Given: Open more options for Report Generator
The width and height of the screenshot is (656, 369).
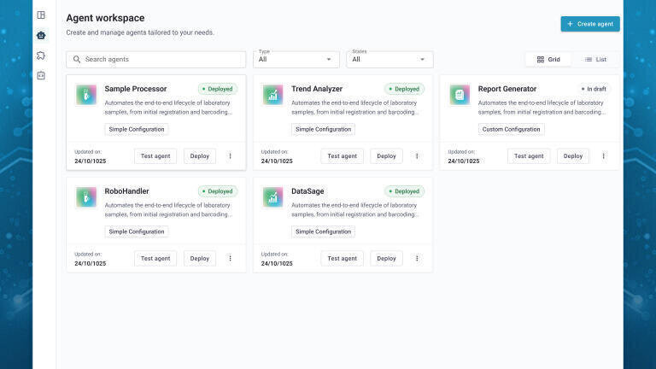Looking at the screenshot, I should 603,156.
